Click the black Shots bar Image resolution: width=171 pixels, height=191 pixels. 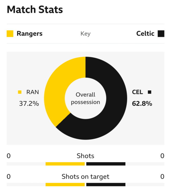coord(106,164)
